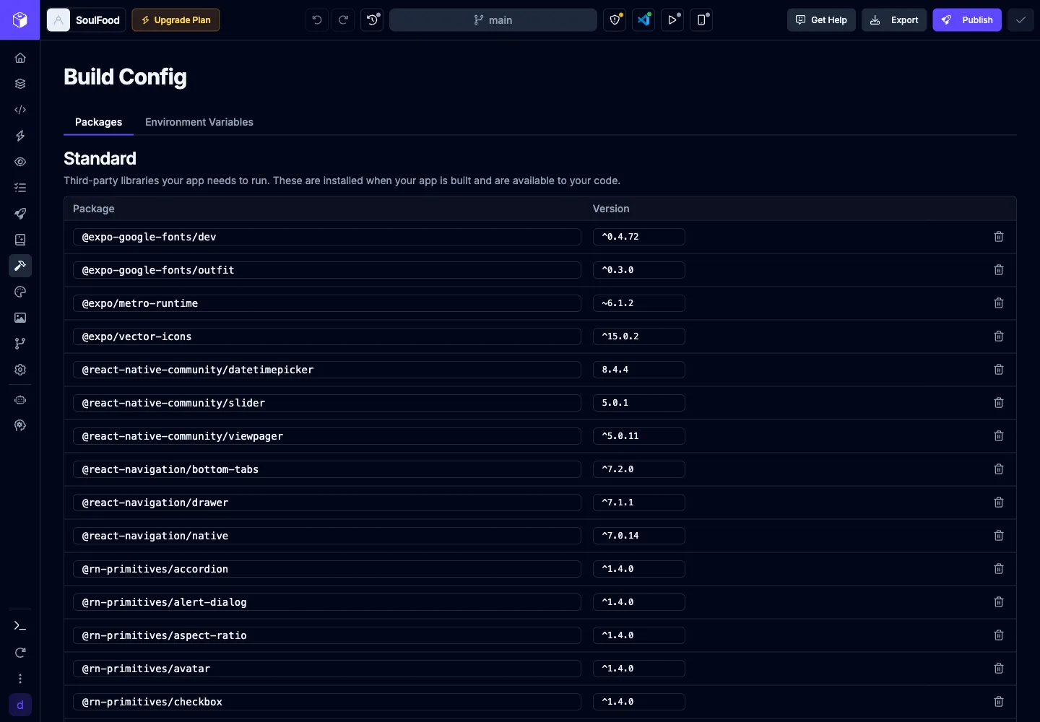The height and width of the screenshot is (722, 1040).
Task: Delete the @rn-primitives/aspect-ratio package
Action: [999, 635]
